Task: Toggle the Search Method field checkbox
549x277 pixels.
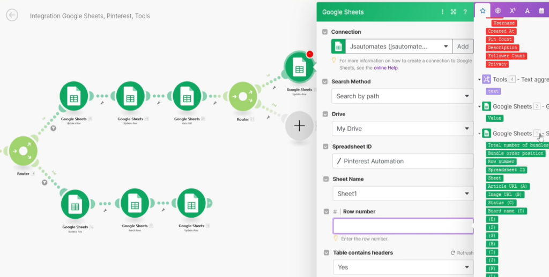Action: coord(325,81)
